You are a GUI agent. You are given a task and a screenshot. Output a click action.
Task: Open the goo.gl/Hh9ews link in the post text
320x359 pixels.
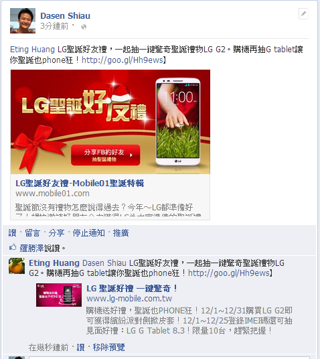123,60
